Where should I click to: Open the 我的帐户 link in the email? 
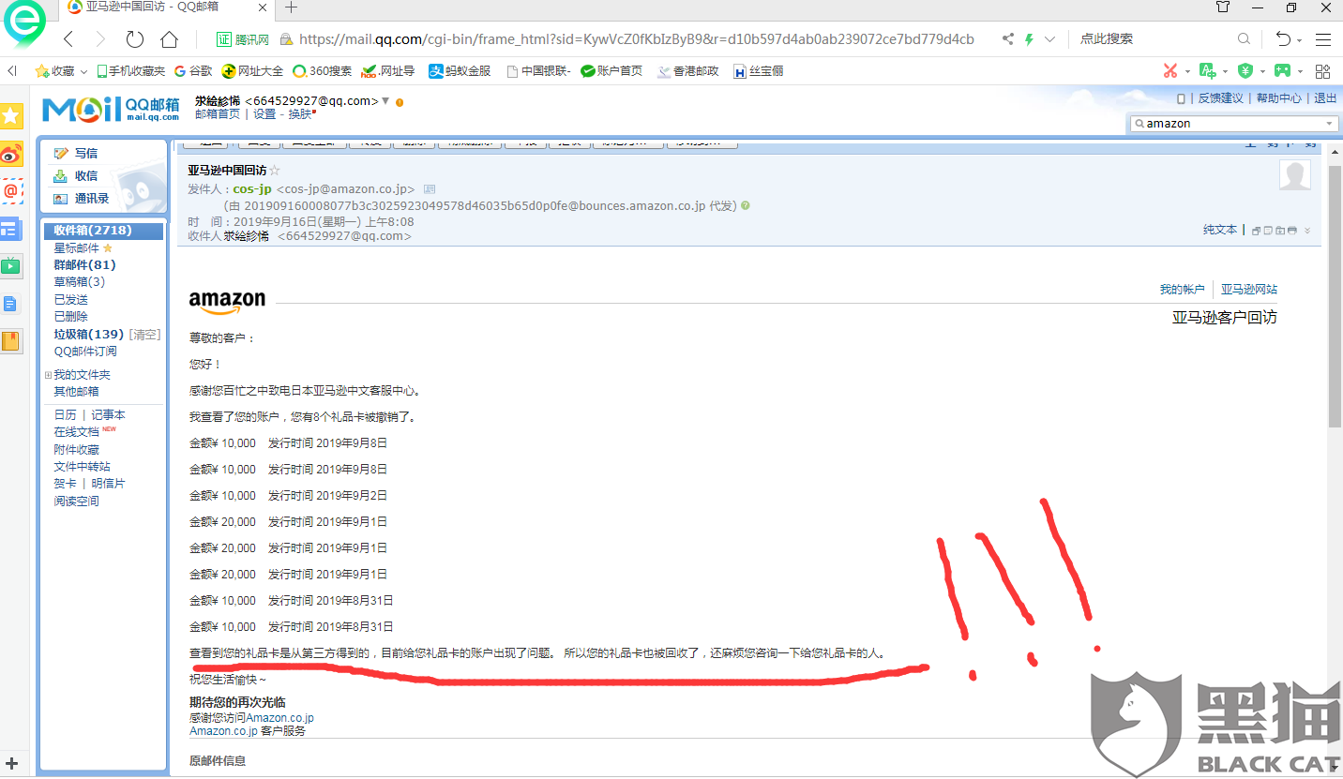coord(1182,290)
